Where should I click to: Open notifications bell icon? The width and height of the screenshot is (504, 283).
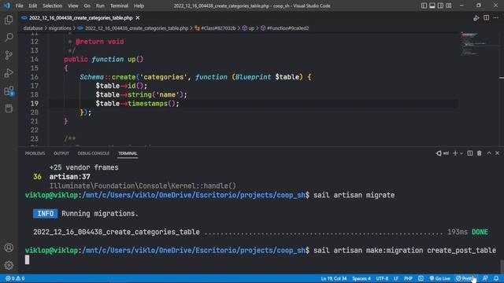click(x=496, y=278)
